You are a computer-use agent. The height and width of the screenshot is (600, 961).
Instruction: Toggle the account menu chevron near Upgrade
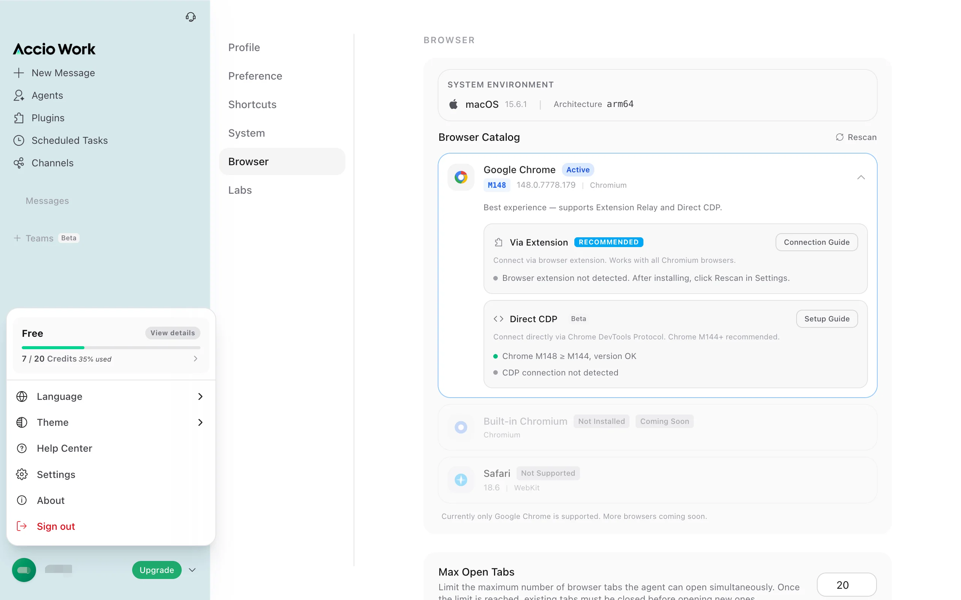[x=192, y=570]
